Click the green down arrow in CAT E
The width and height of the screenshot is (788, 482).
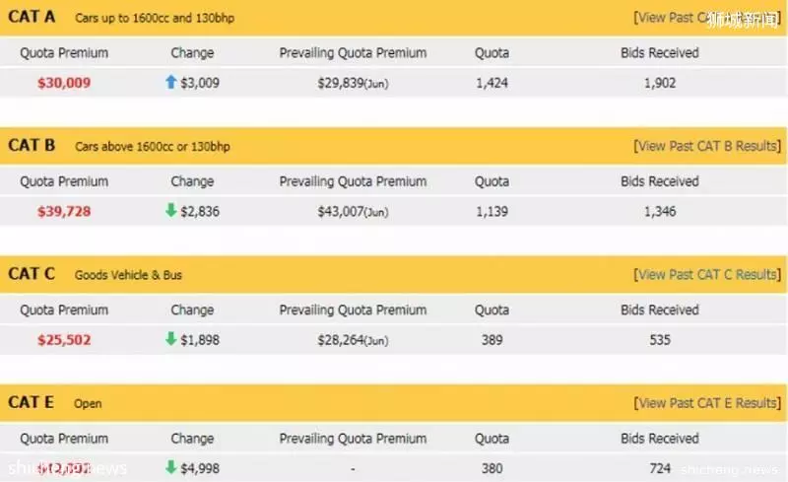point(170,467)
